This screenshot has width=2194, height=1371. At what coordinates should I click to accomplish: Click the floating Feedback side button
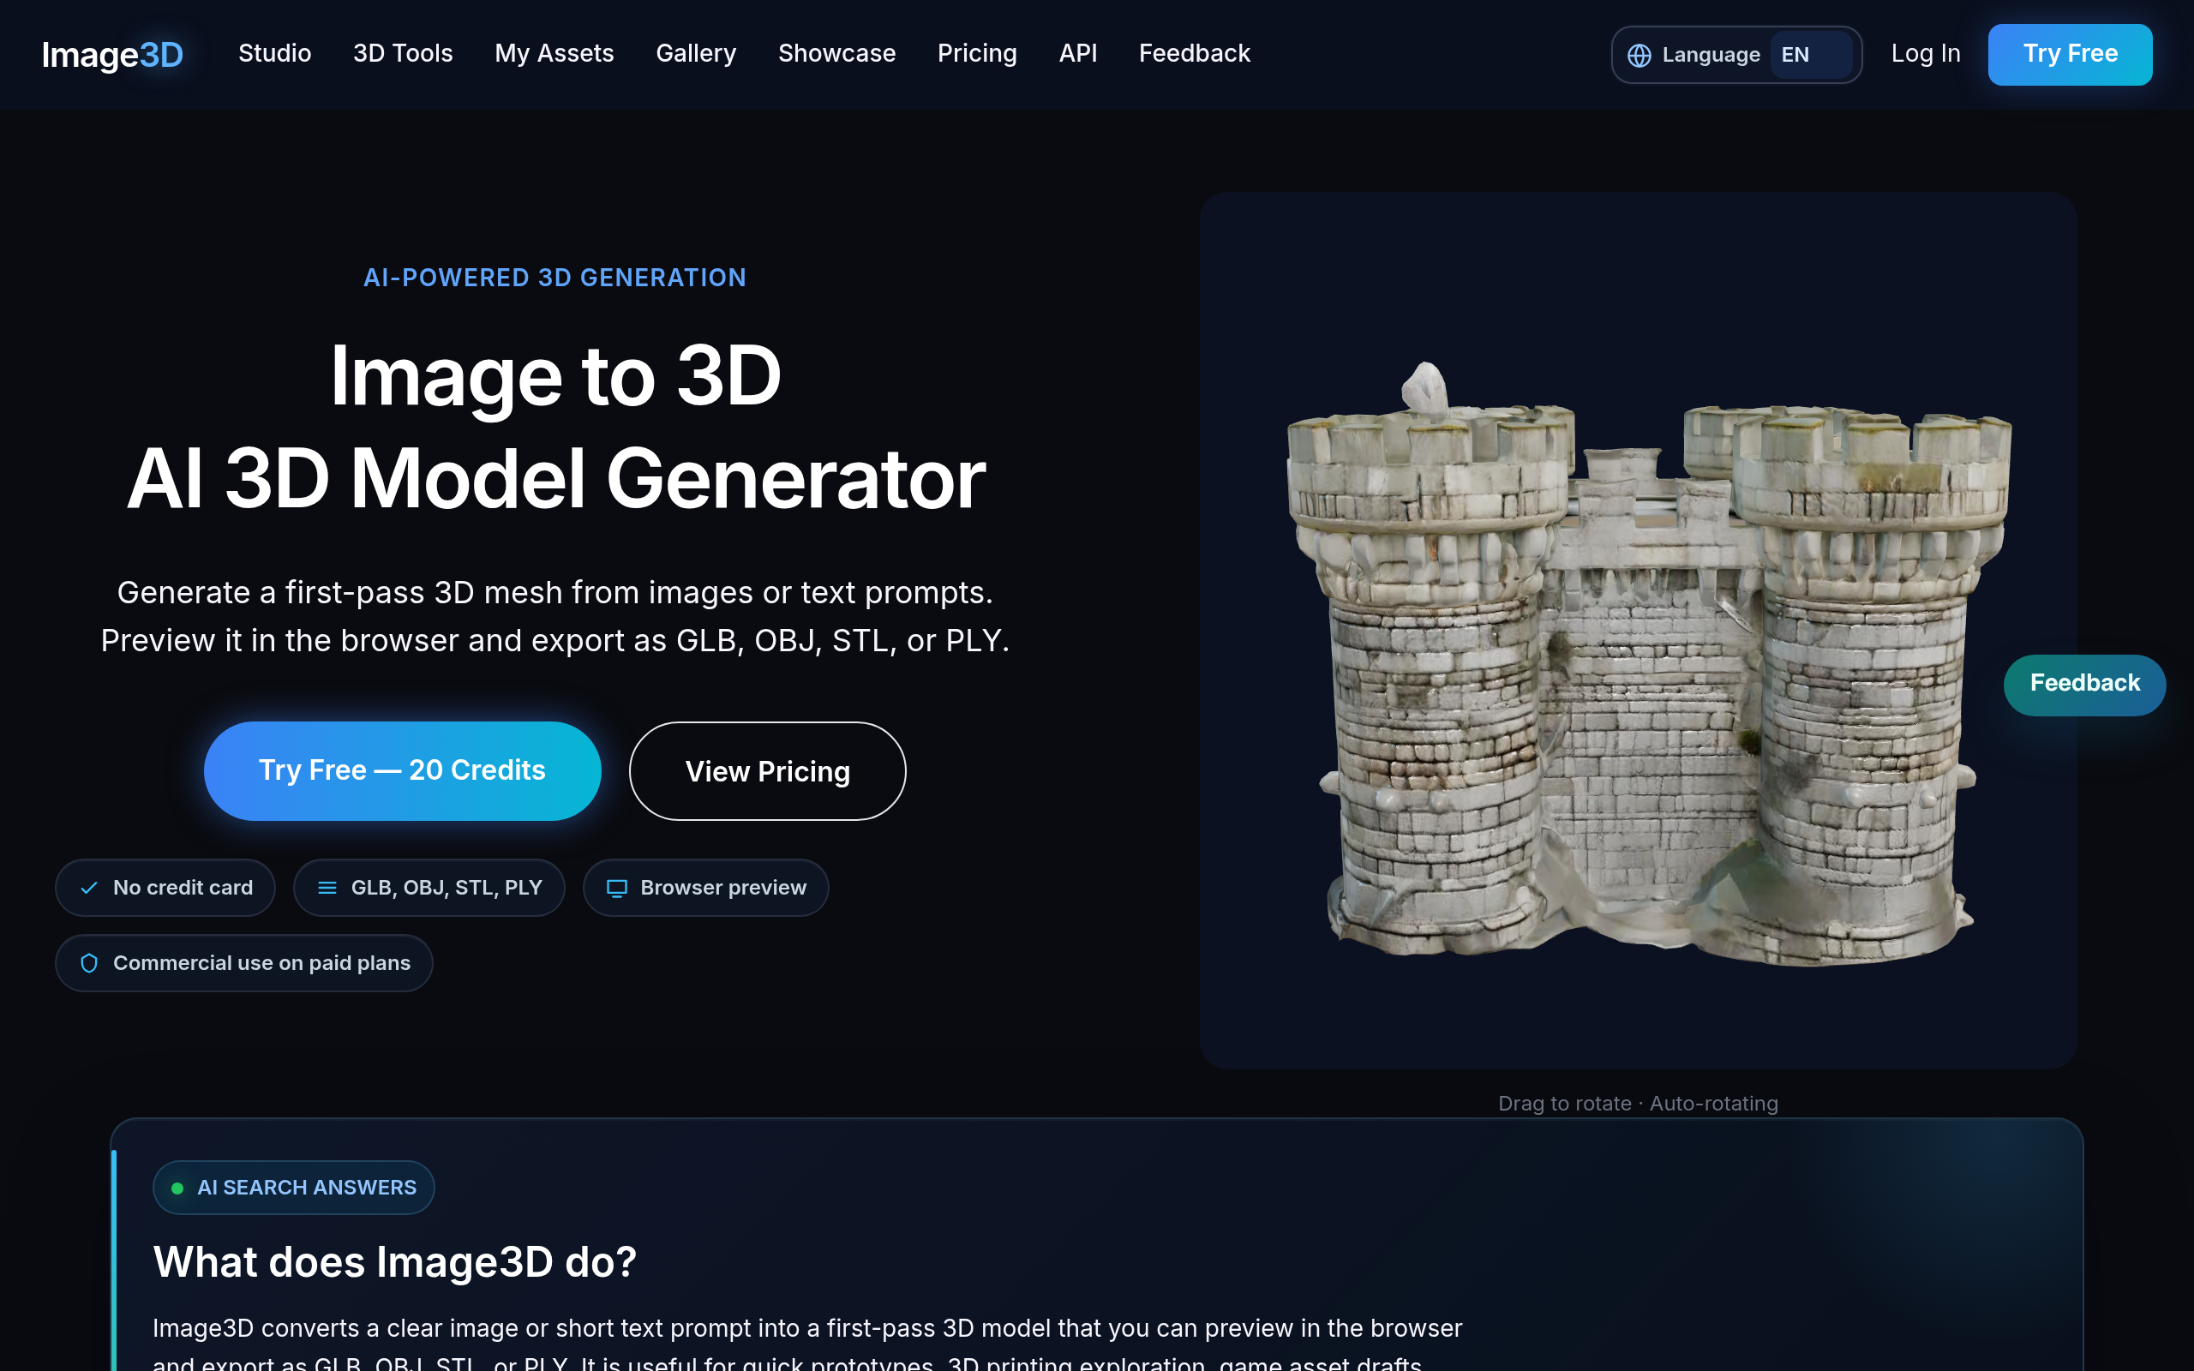[2083, 685]
